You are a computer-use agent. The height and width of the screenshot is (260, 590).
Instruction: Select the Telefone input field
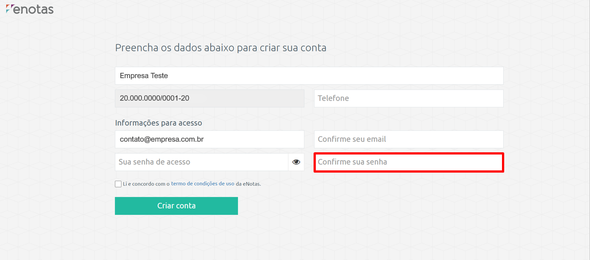click(409, 98)
